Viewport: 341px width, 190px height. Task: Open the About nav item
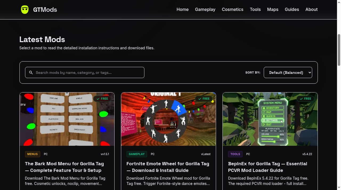pyautogui.click(x=311, y=9)
